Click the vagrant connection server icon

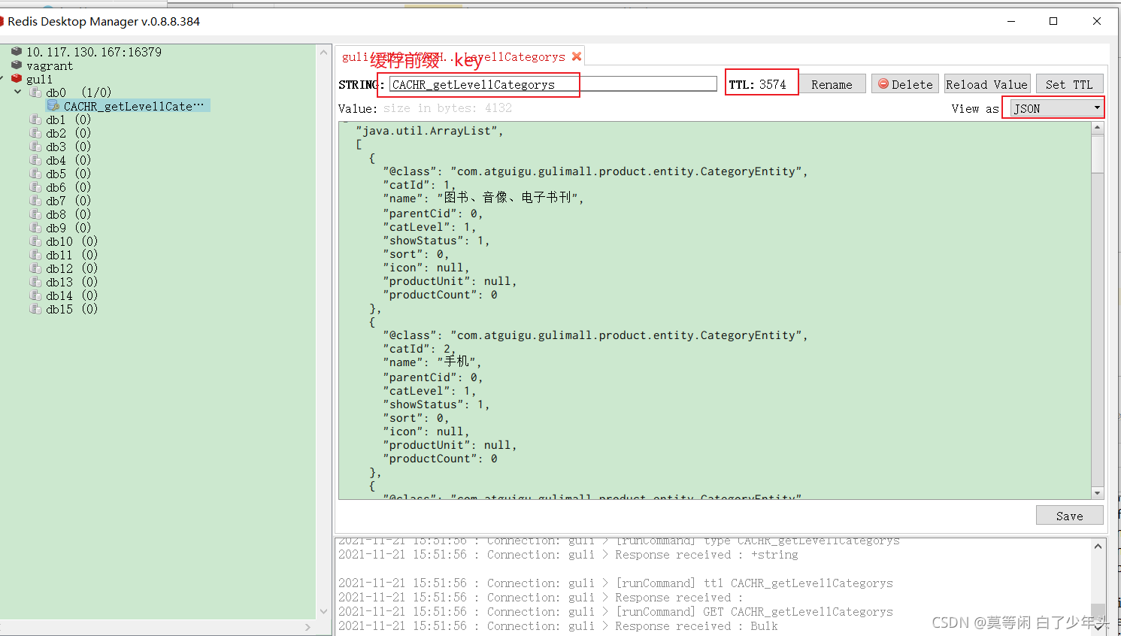coord(17,65)
